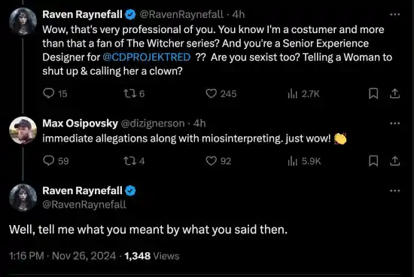414x277 pixels.
Task: Open more options on the main tweet
Action: point(395,190)
